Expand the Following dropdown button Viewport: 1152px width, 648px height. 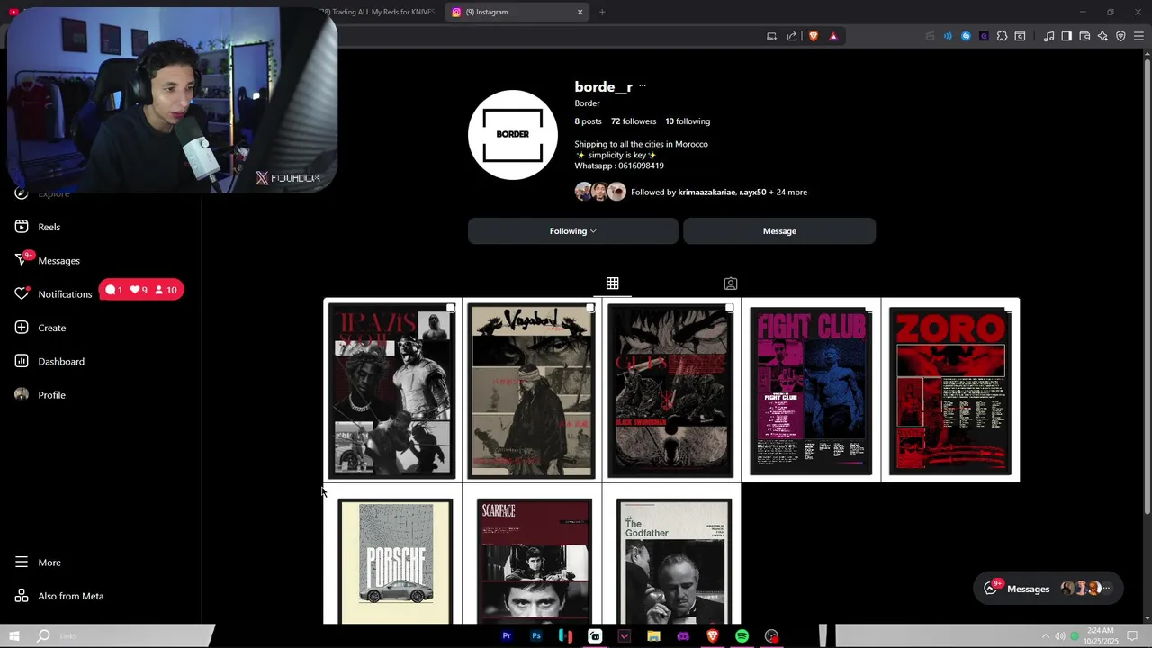point(572,231)
